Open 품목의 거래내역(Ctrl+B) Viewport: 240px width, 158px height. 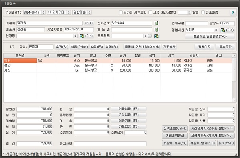point(142,47)
